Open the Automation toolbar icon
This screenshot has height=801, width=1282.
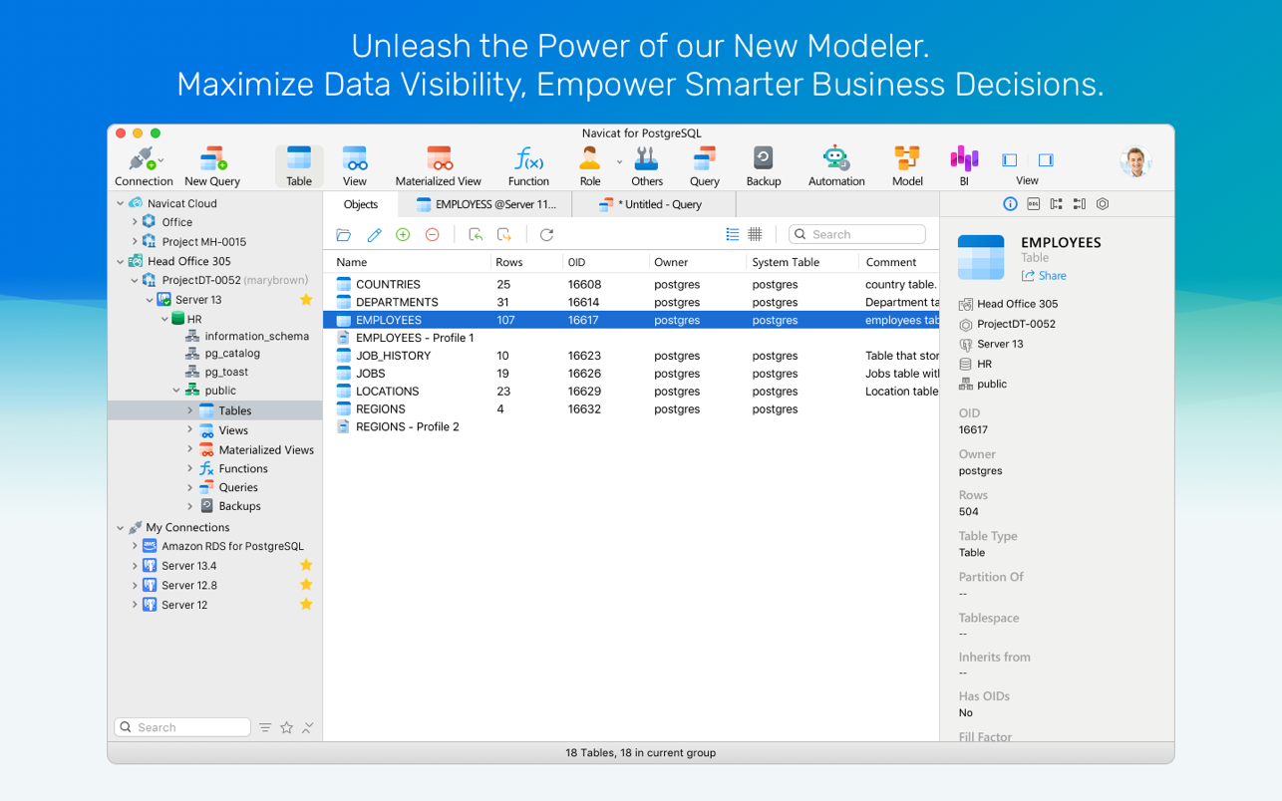[836, 166]
